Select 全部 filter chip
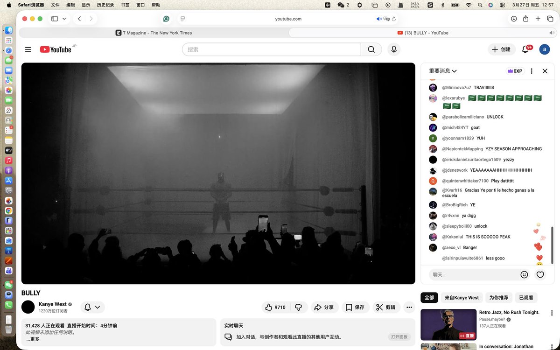The height and width of the screenshot is (350, 560). tap(429, 297)
